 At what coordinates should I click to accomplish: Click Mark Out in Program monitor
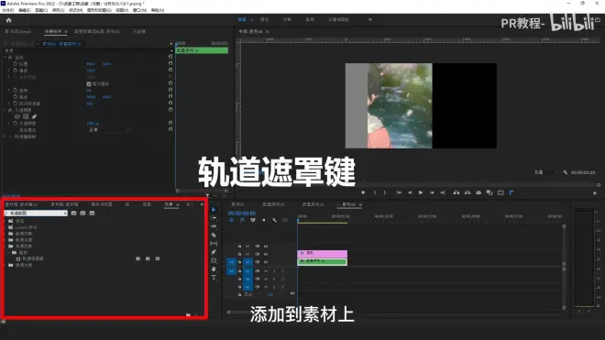(385, 192)
